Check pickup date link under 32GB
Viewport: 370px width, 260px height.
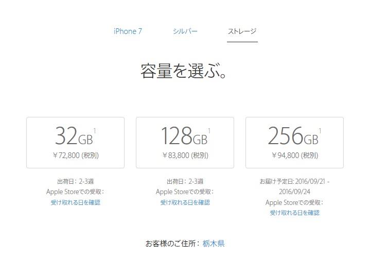pos(75,202)
